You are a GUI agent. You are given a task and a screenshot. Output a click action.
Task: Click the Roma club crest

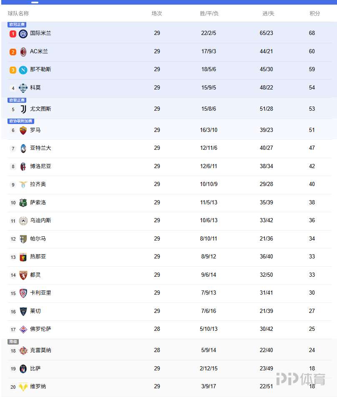point(23,130)
